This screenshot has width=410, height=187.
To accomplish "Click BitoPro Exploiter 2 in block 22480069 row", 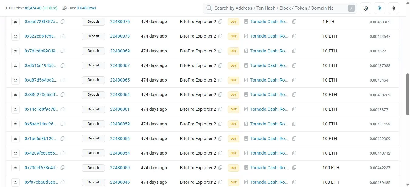I will (x=198, y=51).
